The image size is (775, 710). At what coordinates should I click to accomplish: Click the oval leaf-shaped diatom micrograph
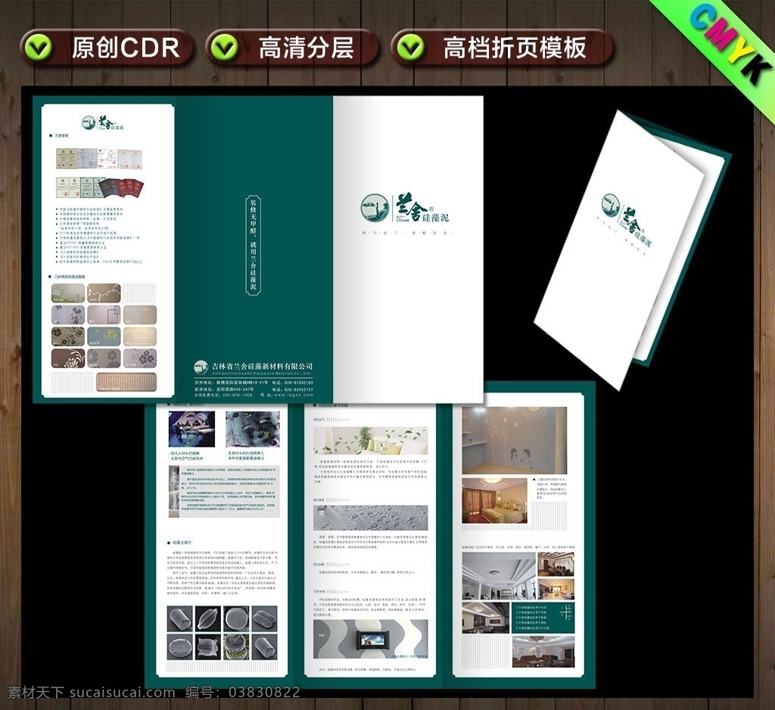(x=207, y=619)
